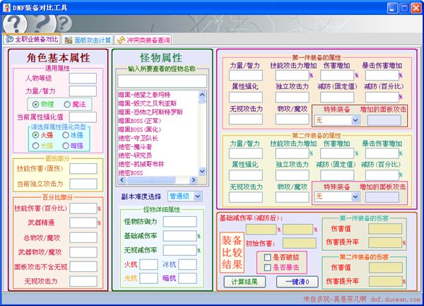Image resolution: width=424 pixels, height=306 pixels.
Task: Click second equipment 属性强化 field
Action: [x=246, y=175]
